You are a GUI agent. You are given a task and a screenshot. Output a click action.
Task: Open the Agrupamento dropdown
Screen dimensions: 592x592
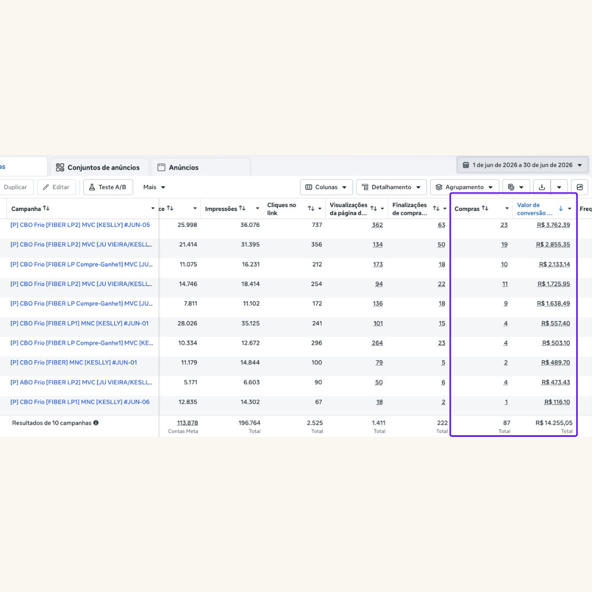tap(464, 187)
